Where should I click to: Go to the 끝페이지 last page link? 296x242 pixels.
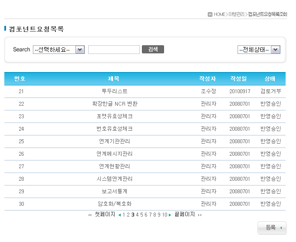point(184,214)
